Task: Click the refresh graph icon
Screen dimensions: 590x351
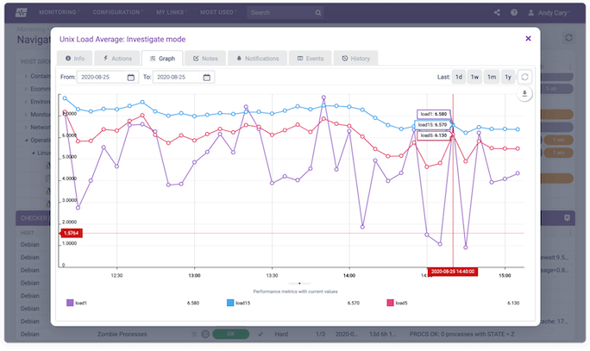Action: (525, 77)
